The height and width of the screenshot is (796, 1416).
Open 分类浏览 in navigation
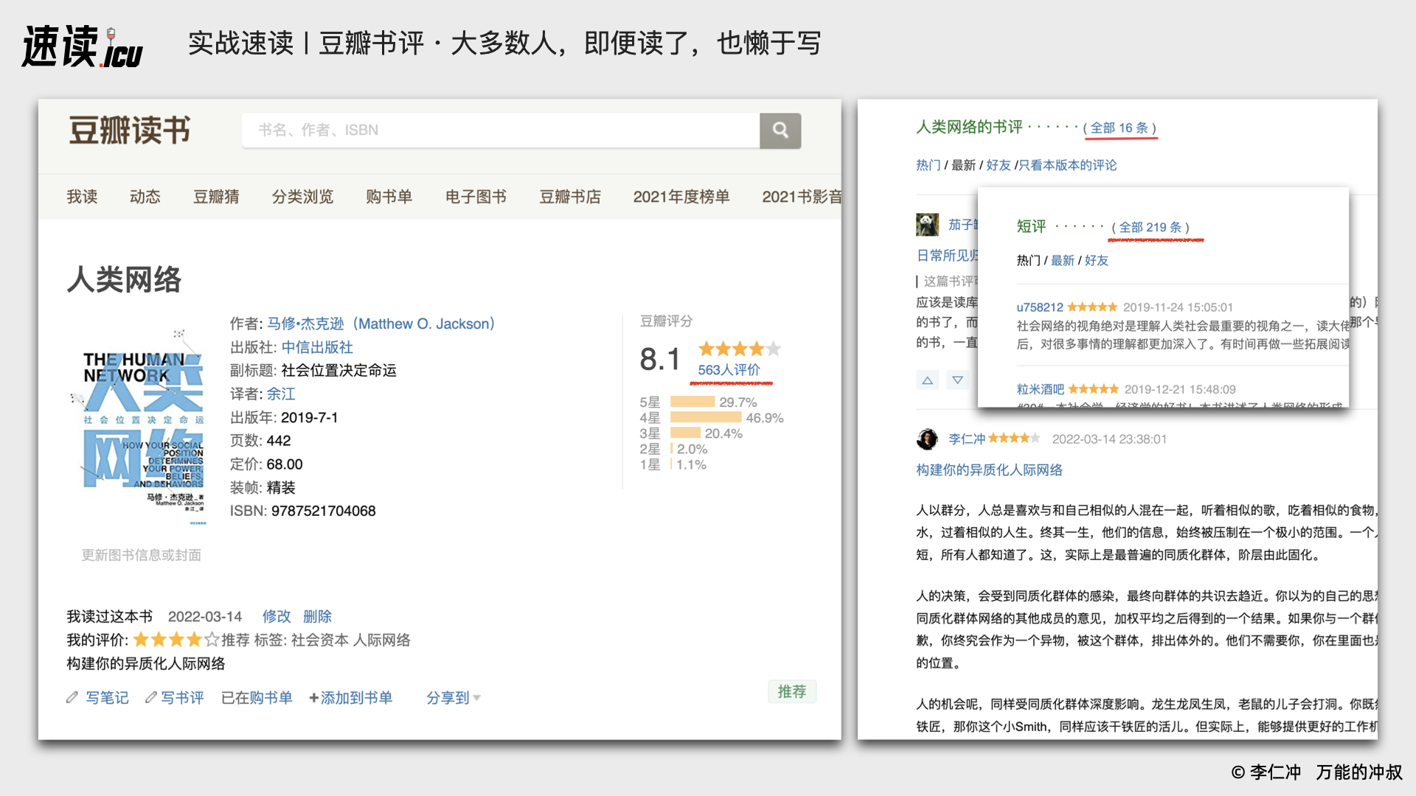point(302,197)
